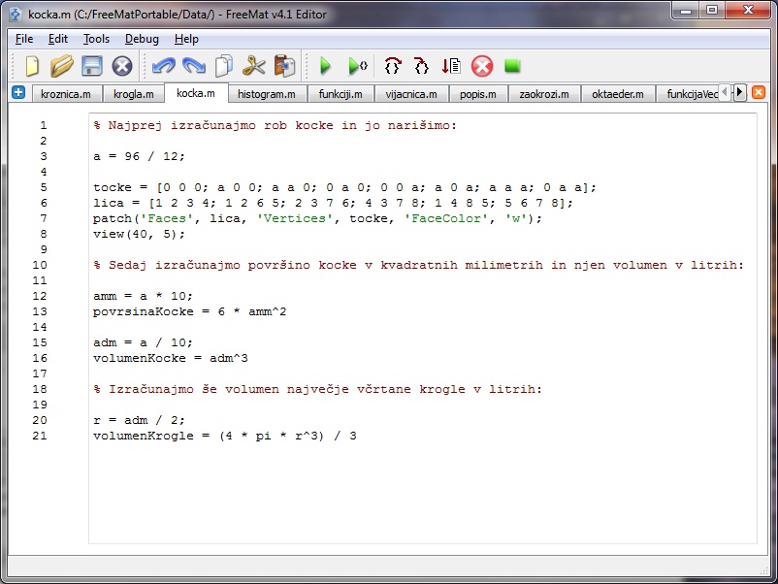
Task: Paste from clipboard using the toolbar icon
Action: pos(284,66)
